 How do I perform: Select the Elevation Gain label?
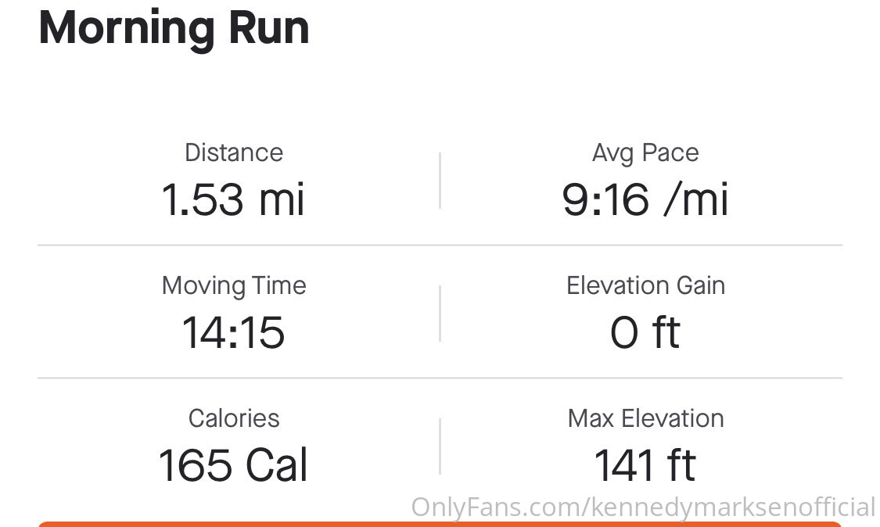tap(645, 285)
